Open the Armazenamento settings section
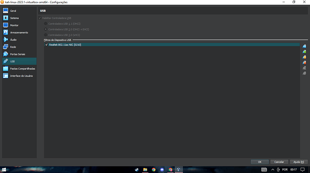The height and width of the screenshot is (173, 310). [19, 33]
